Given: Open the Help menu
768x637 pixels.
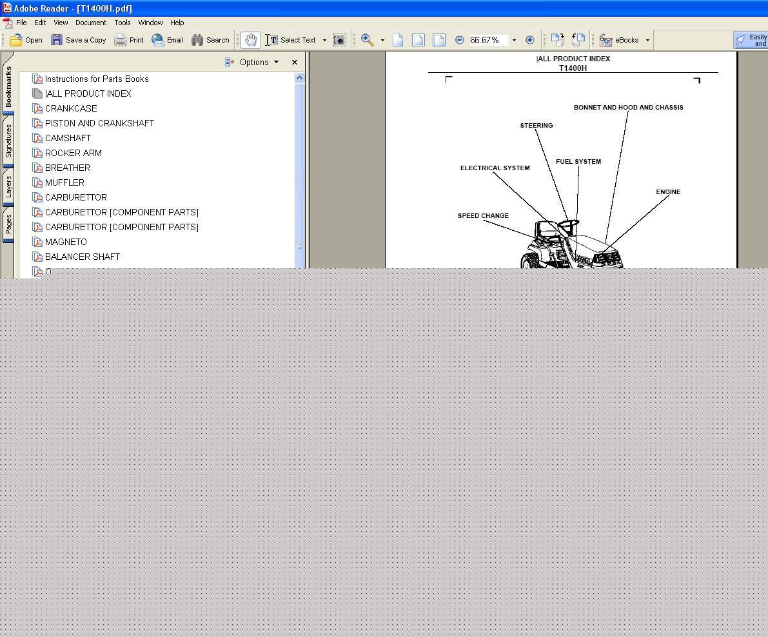Looking at the screenshot, I should pyautogui.click(x=177, y=23).
